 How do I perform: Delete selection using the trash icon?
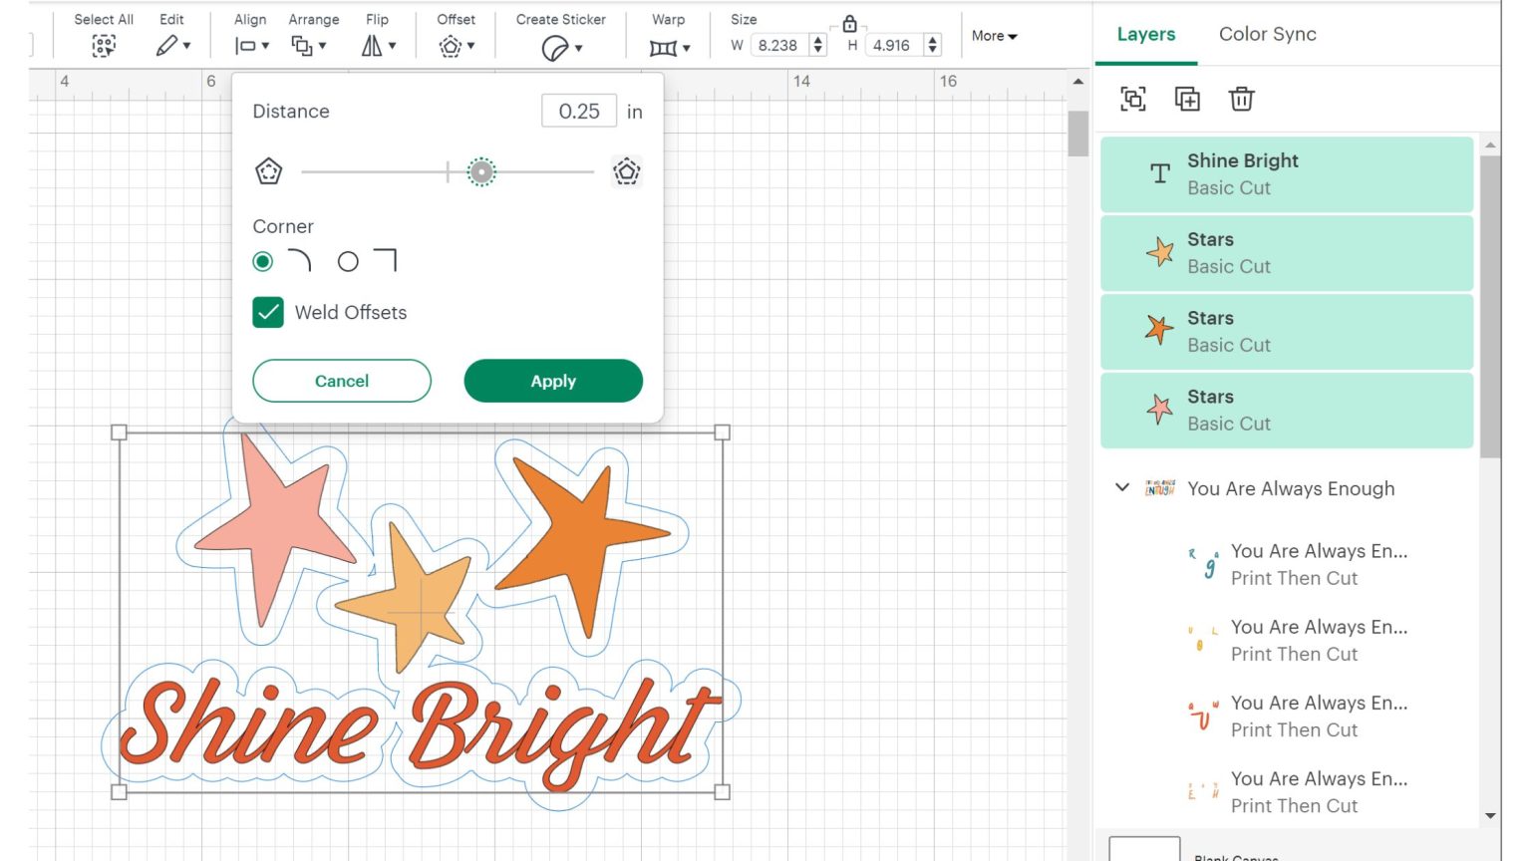[x=1242, y=99]
